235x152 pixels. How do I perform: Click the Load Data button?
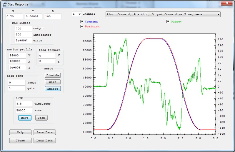[x=44, y=141]
